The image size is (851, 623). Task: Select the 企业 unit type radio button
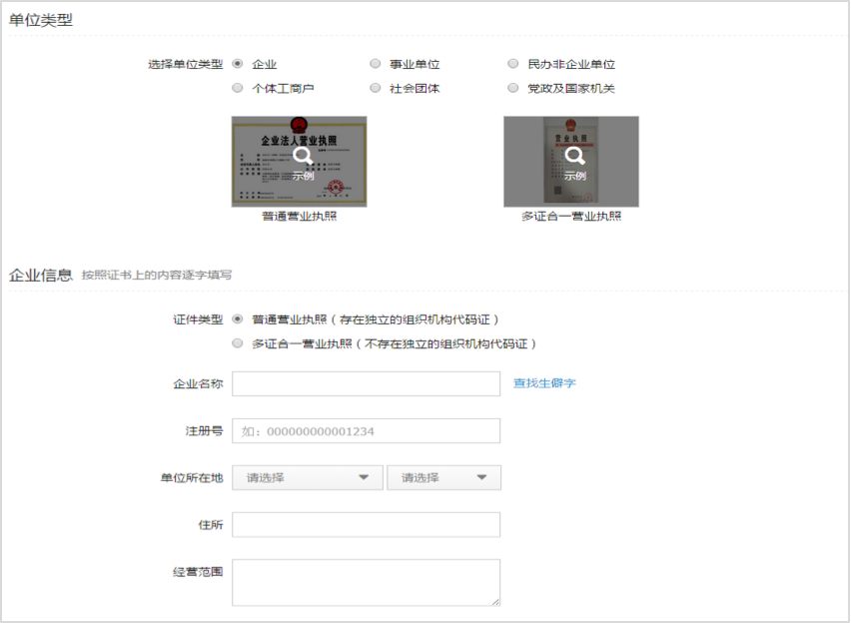(237, 64)
